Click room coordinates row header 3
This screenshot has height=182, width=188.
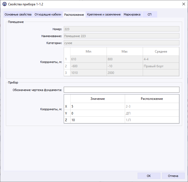tap(67, 73)
